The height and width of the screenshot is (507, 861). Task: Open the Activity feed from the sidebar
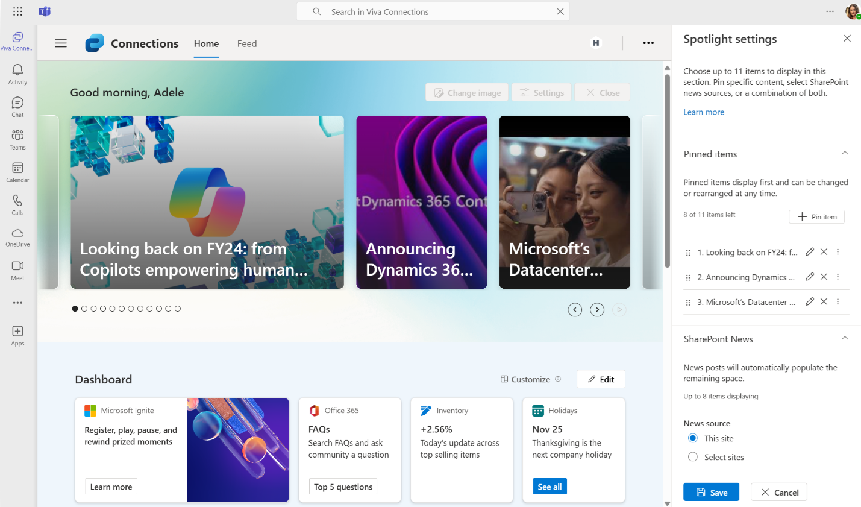click(x=17, y=74)
